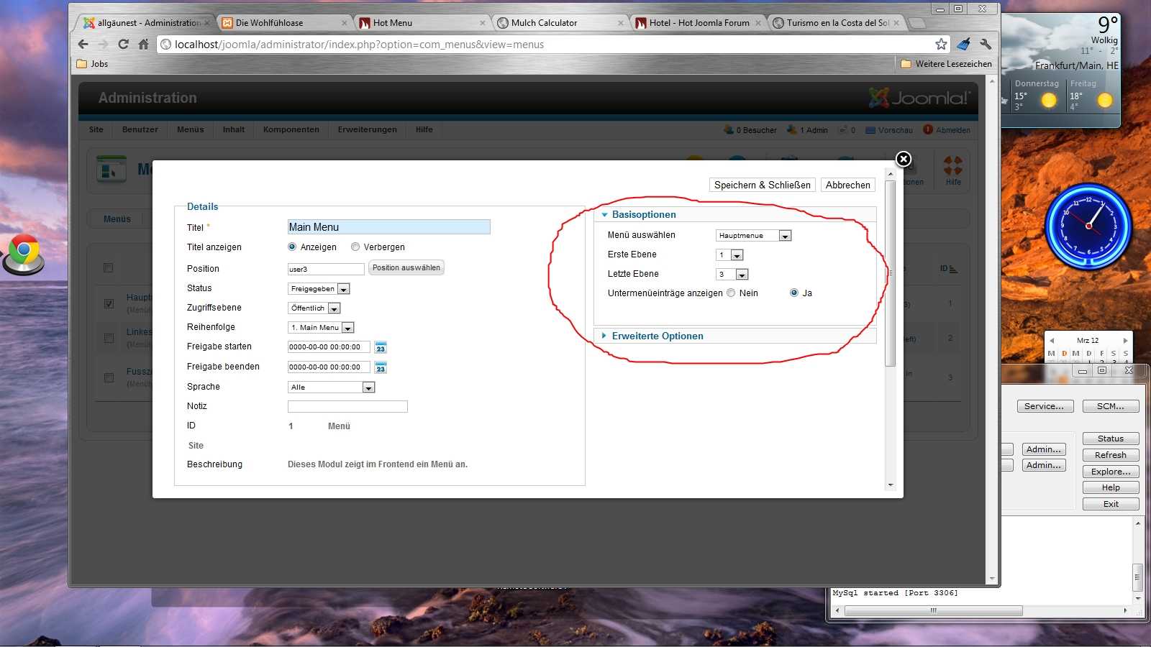
Task: Click Vorschau link
Action: (x=889, y=130)
